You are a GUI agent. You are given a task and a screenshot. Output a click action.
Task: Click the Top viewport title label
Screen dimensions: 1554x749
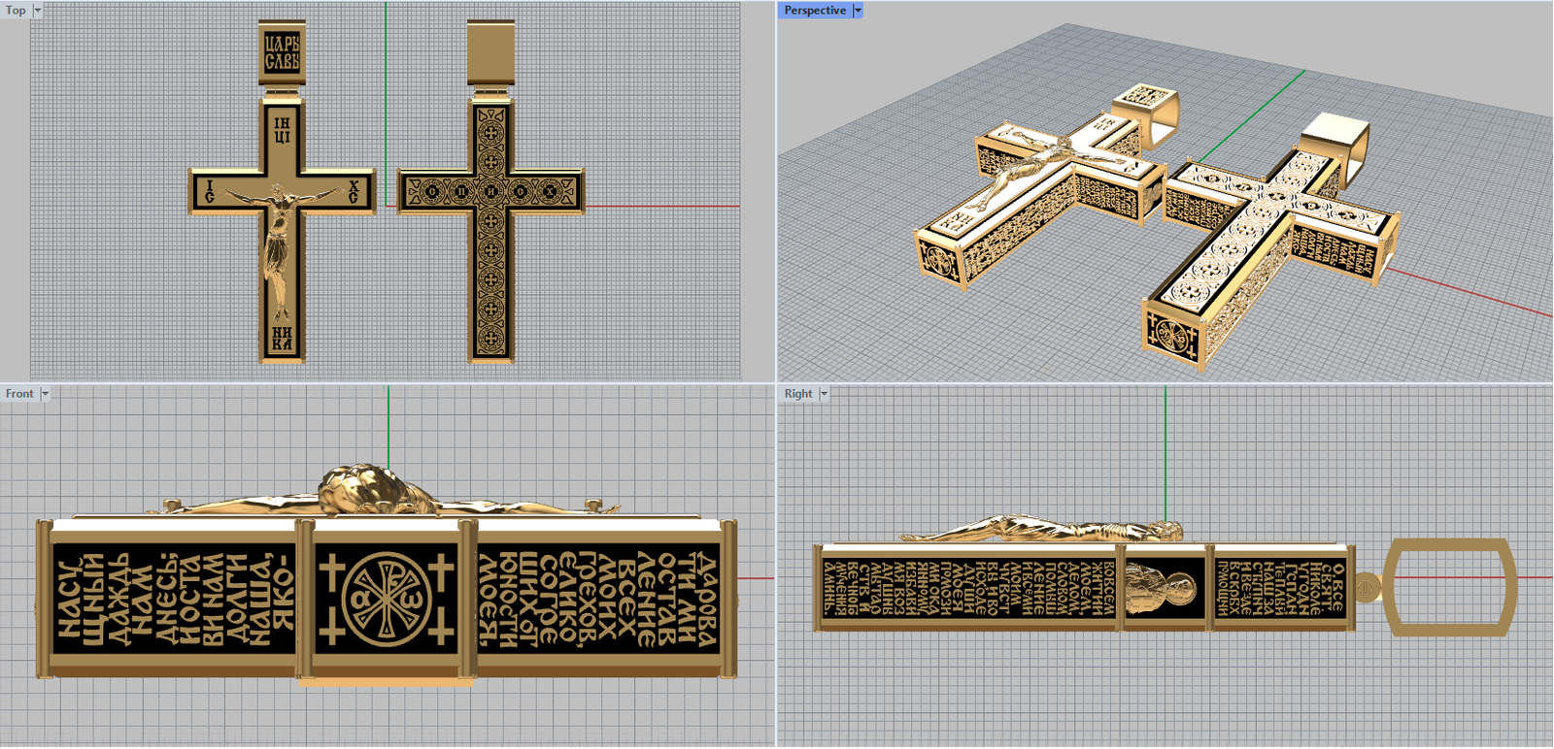coord(16,11)
